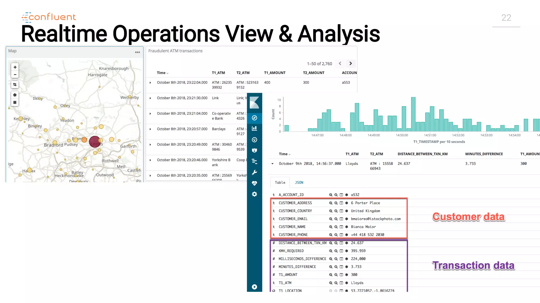Click the orange marker near Bramley

coord(84,140)
